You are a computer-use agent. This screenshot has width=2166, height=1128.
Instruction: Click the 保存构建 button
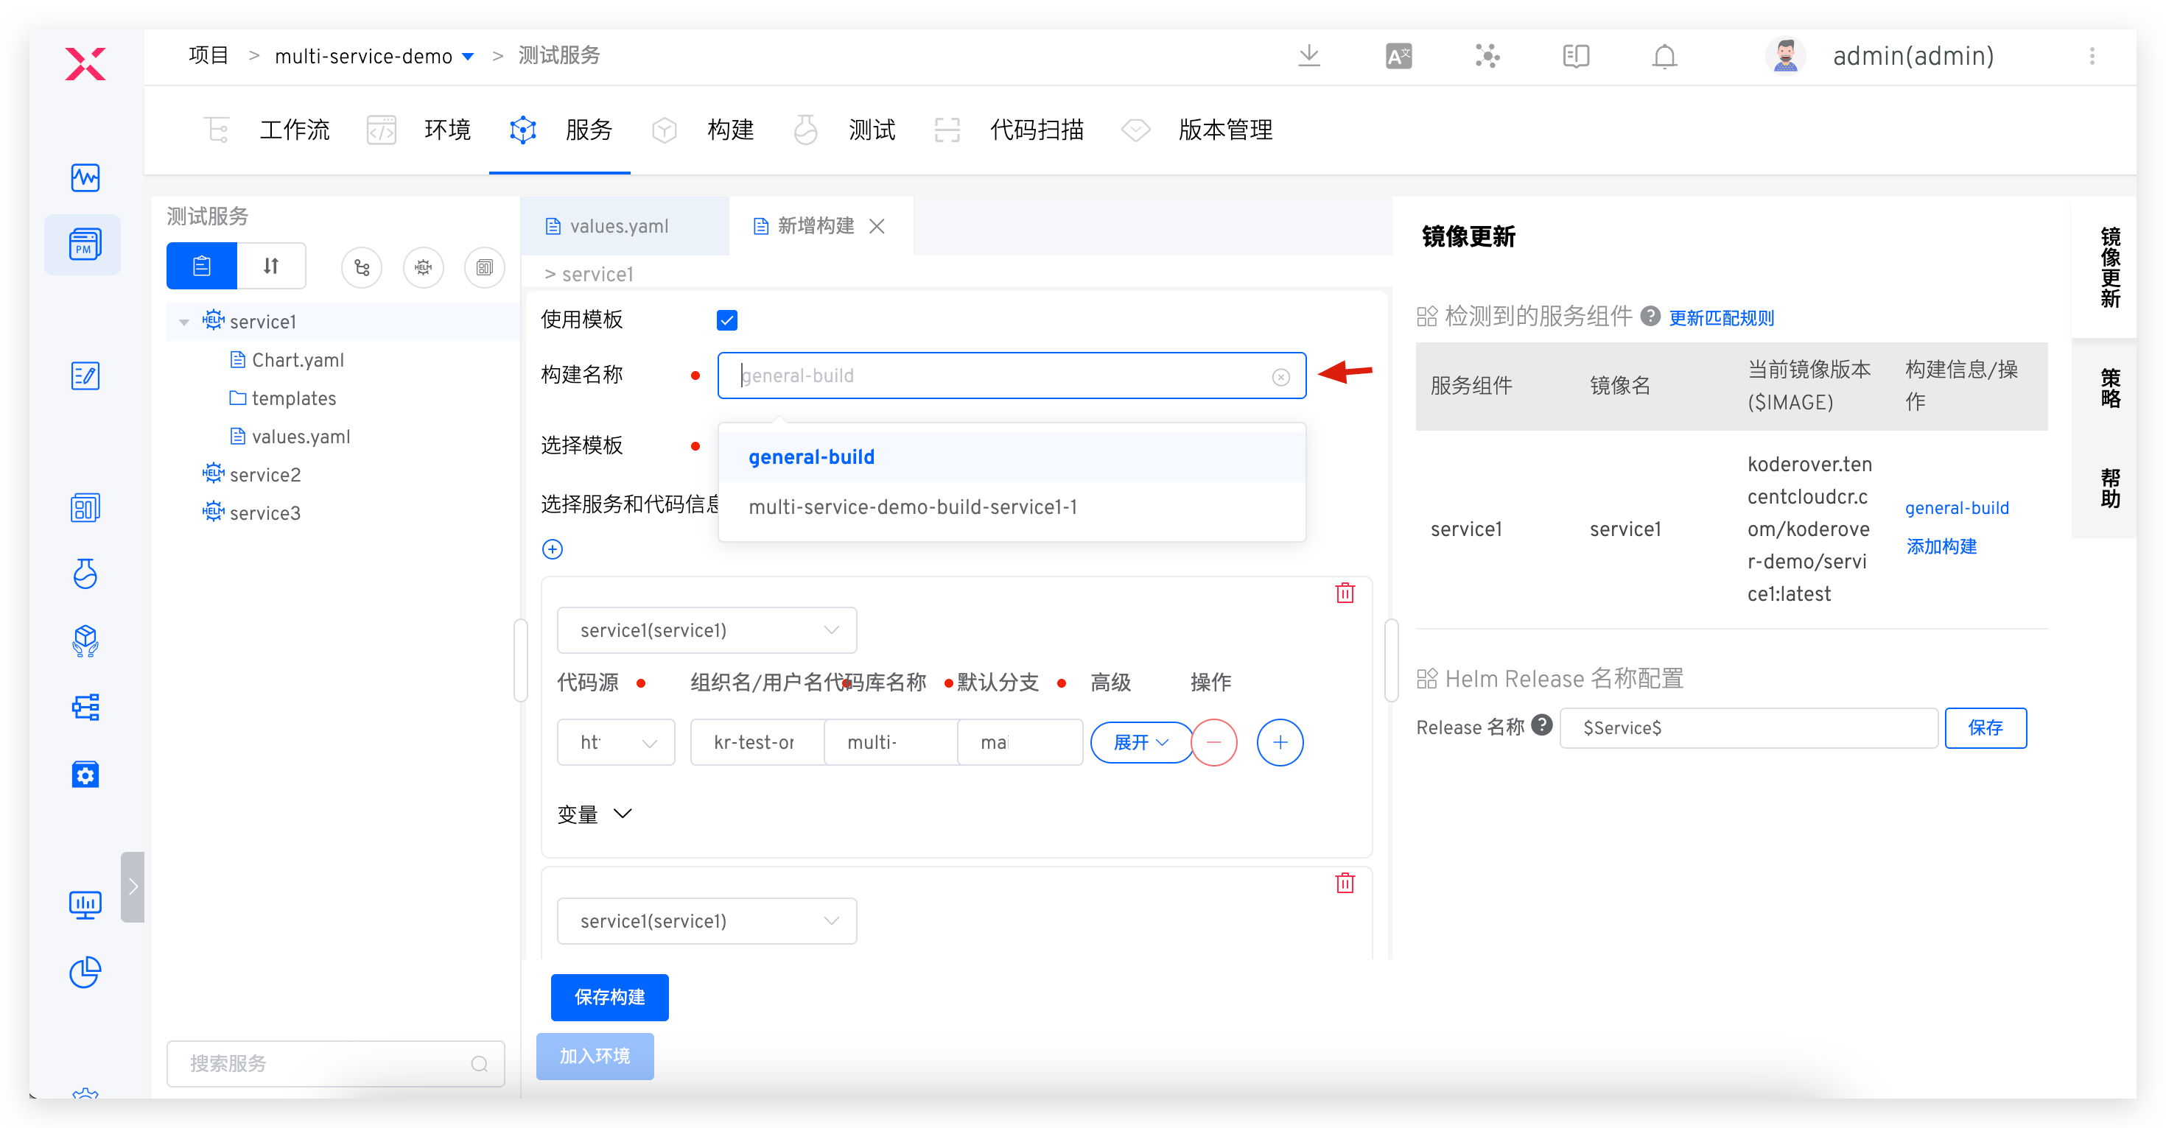[x=609, y=998]
